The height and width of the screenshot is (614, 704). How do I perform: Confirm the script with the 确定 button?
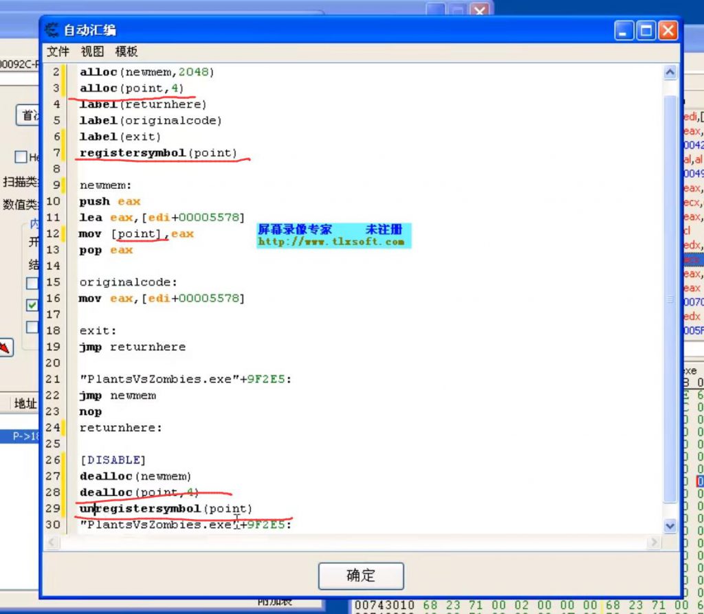361,576
